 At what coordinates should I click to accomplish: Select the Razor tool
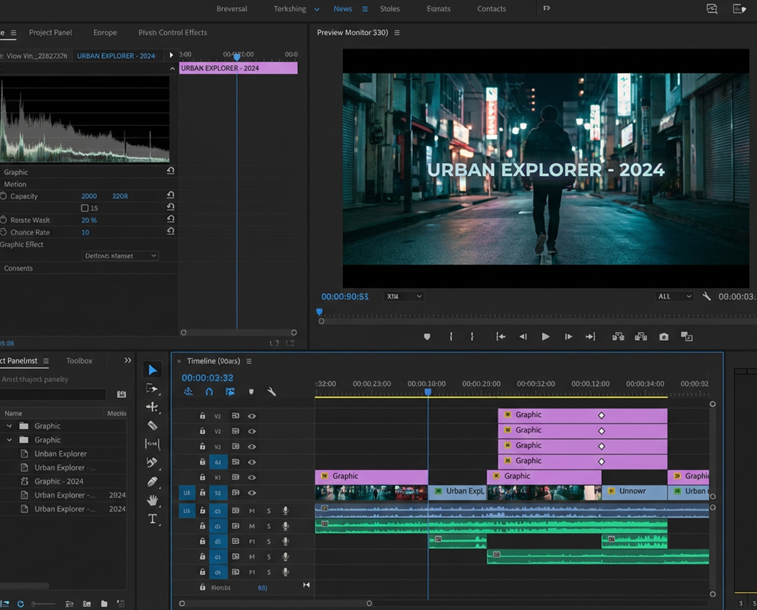(x=152, y=425)
